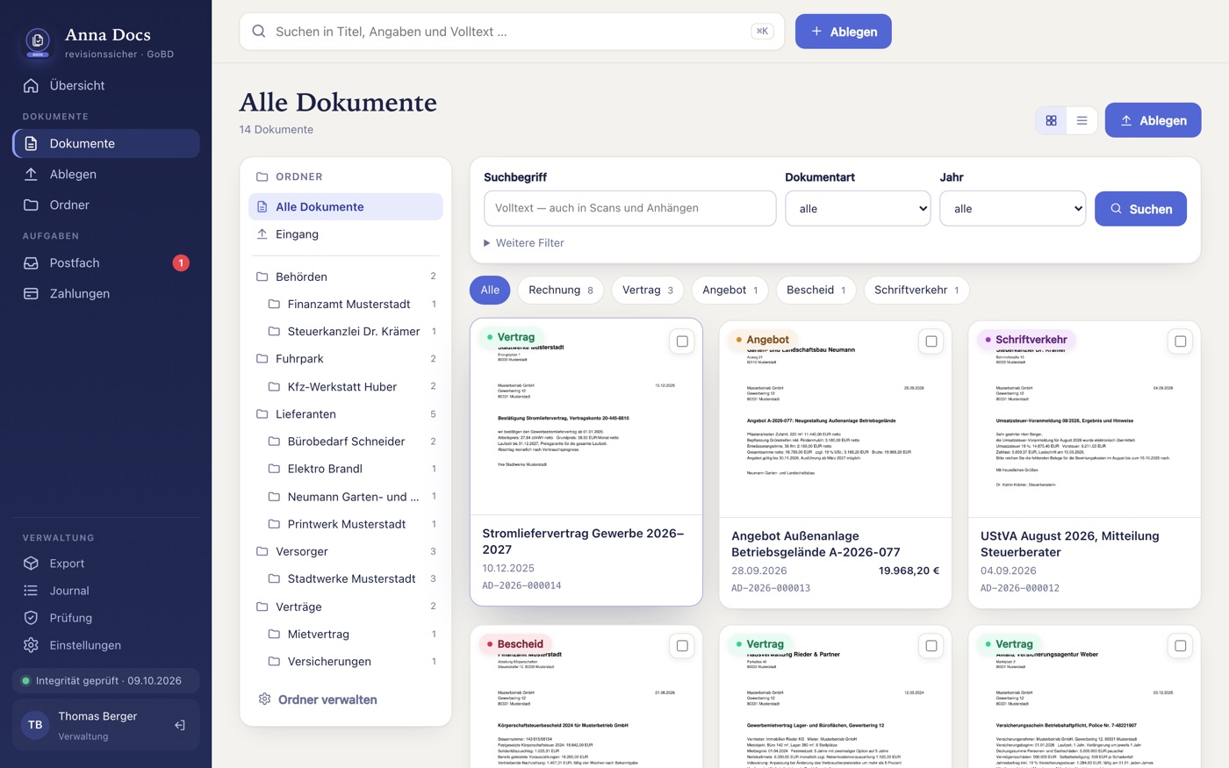Viewport: 1229px width, 768px height.
Task: Click Ablegen button beside the view toggles
Action: click(1153, 120)
